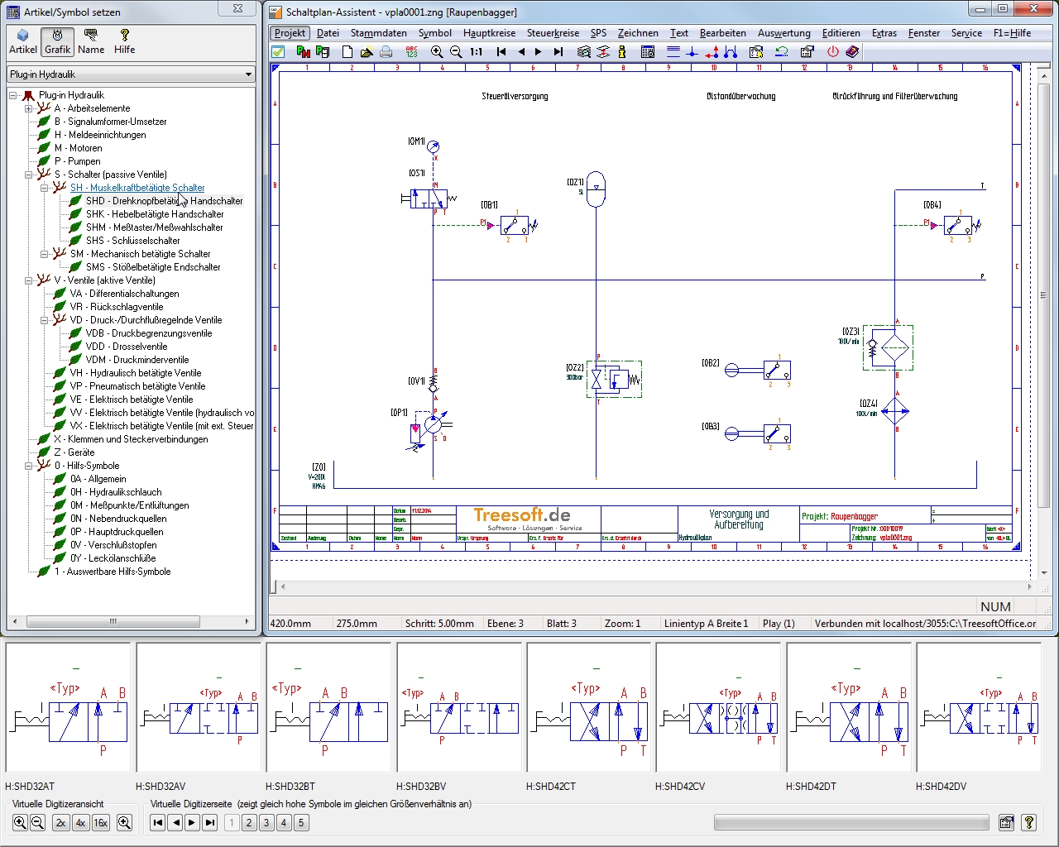The image size is (1059, 847).
Task: Expand the A - Arbeitselemente tree node
Action: 29,108
